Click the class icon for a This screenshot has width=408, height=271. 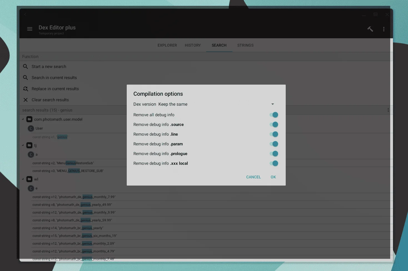tap(31, 155)
